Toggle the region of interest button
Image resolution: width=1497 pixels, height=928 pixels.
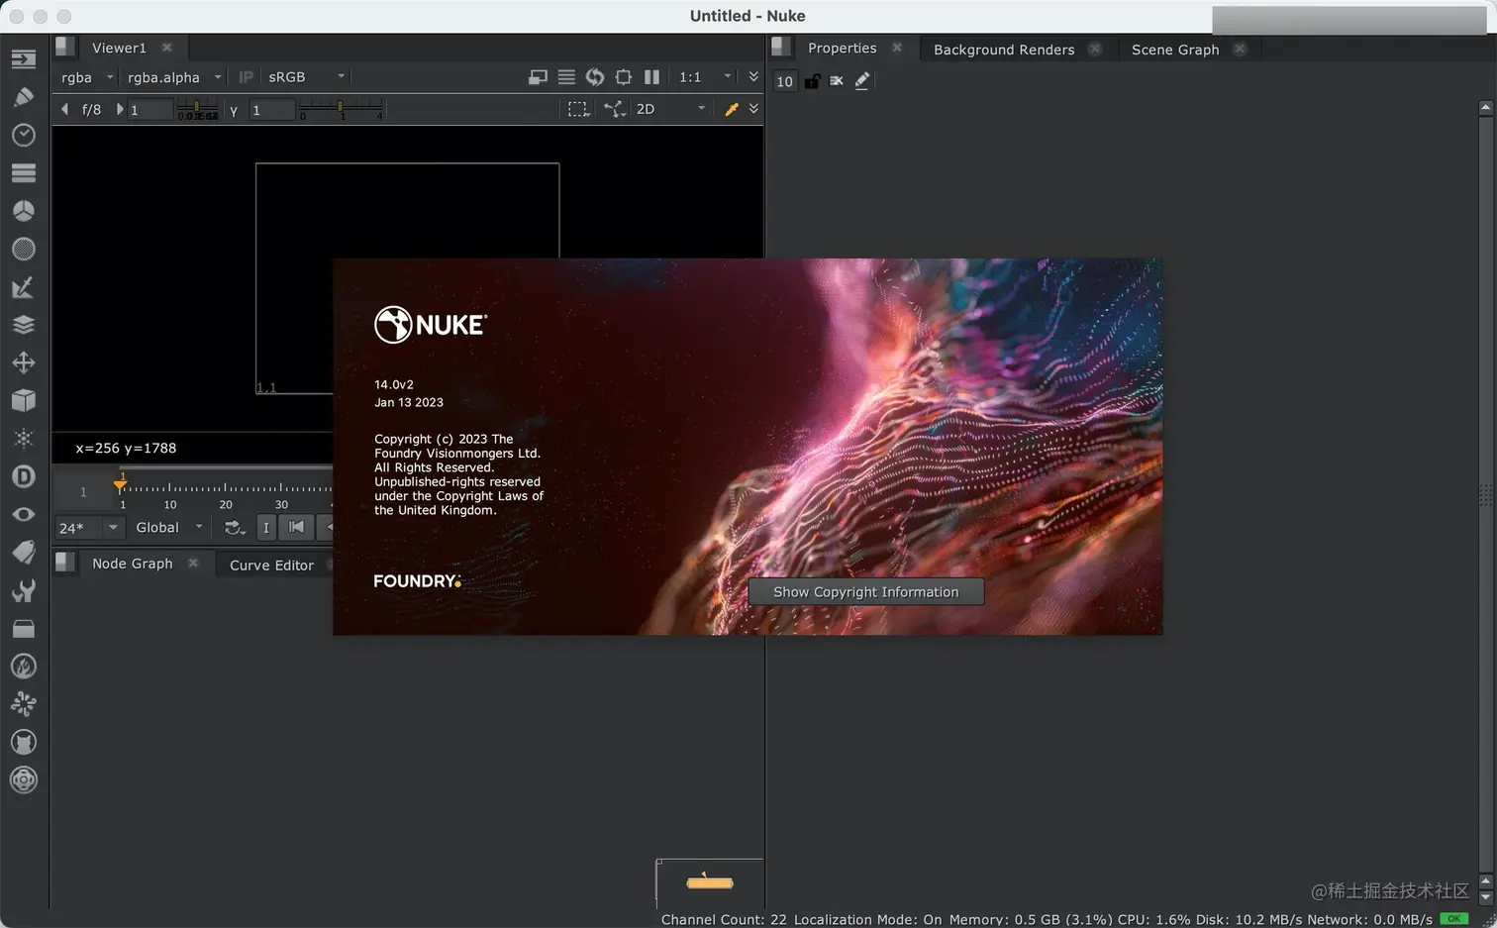tap(578, 109)
